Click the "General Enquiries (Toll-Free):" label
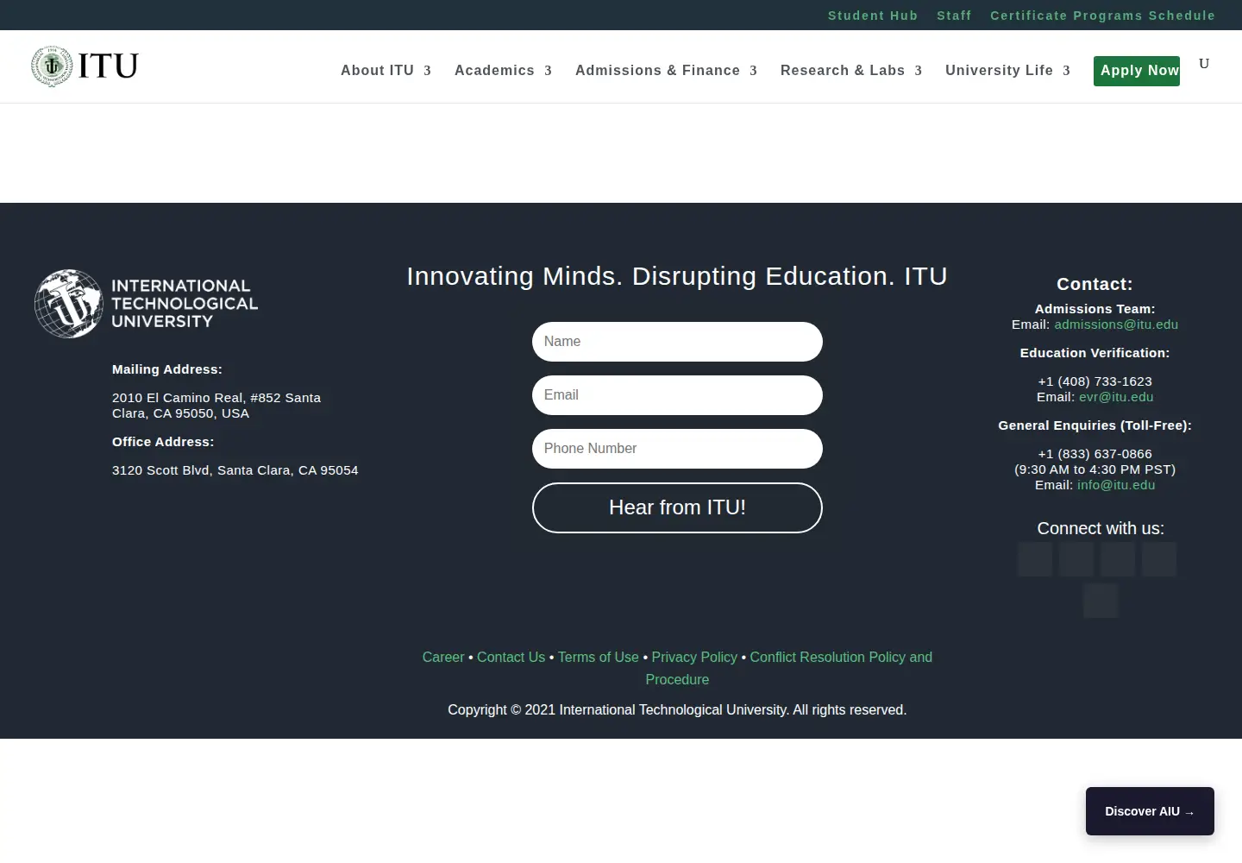1242x863 pixels. pos(1095,425)
